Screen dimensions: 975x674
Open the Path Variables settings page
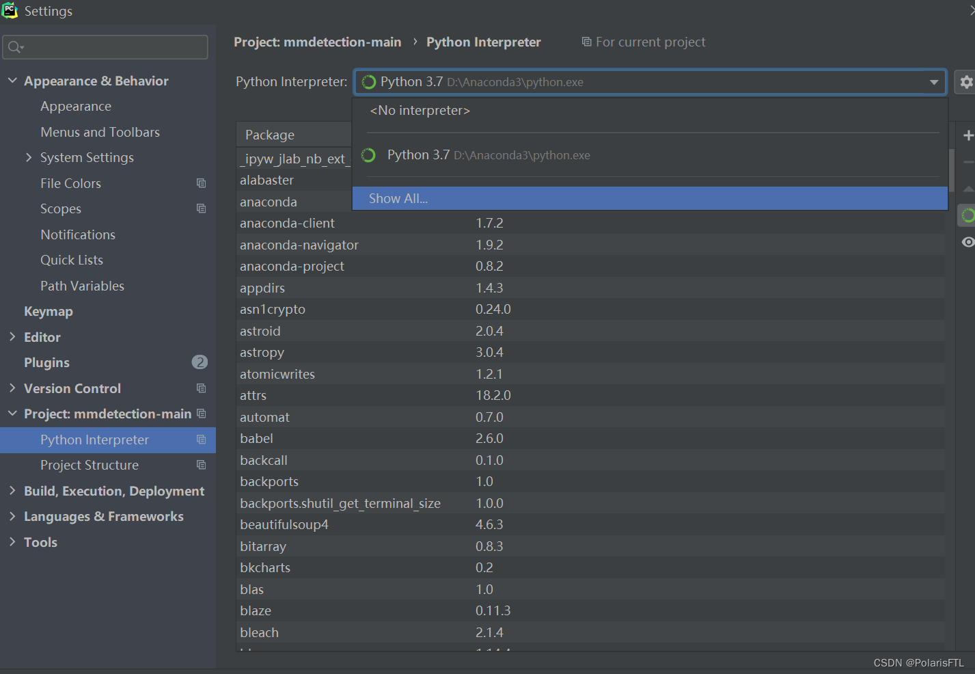tap(82, 286)
